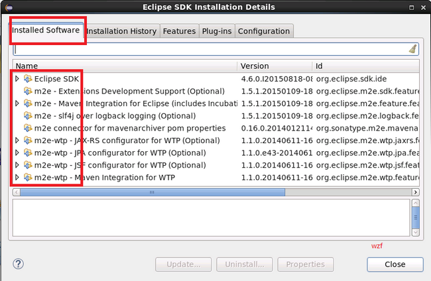Open the Features tab
Image resolution: width=431 pixels, height=281 pixels.
tap(179, 31)
